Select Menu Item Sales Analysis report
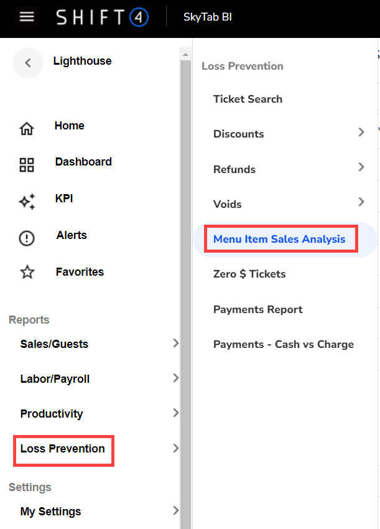 (279, 239)
